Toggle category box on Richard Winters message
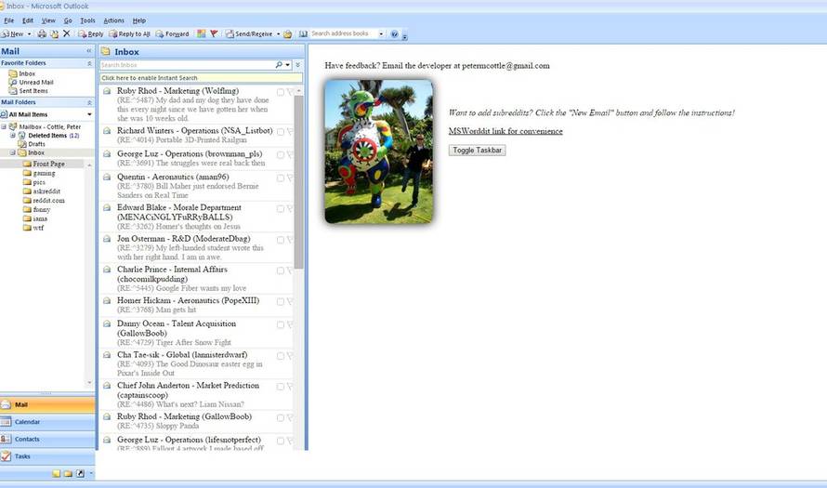 (x=281, y=131)
